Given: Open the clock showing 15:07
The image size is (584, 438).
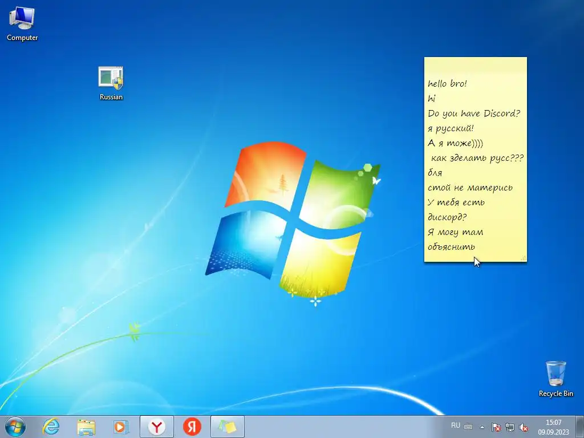Looking at the screenshot, I should [x=553, y=427].
